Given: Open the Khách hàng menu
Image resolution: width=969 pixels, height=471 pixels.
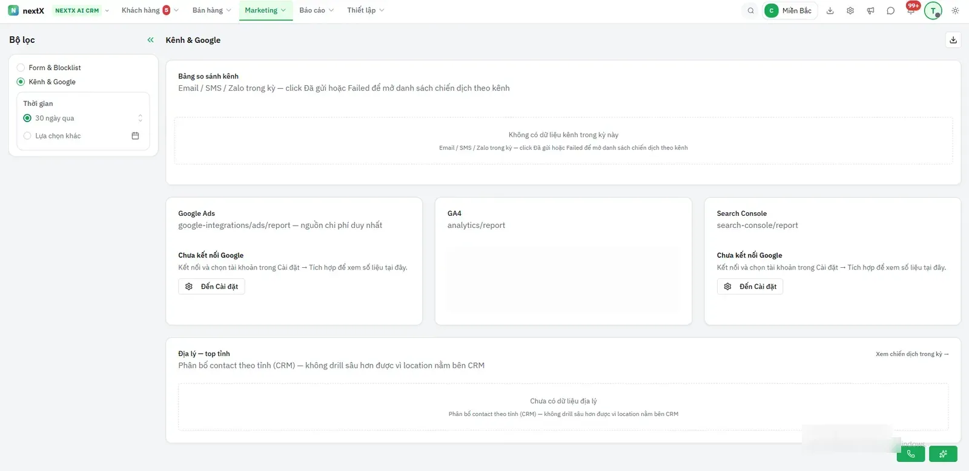Looking at the screenshot, I should tap(150, 10).
